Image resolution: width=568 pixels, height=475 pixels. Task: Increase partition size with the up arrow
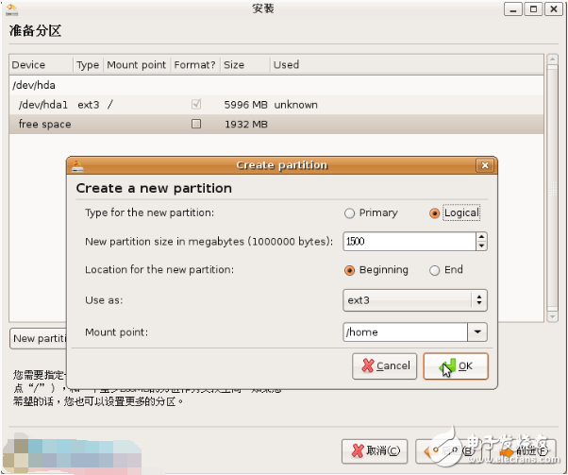(481, 237)
